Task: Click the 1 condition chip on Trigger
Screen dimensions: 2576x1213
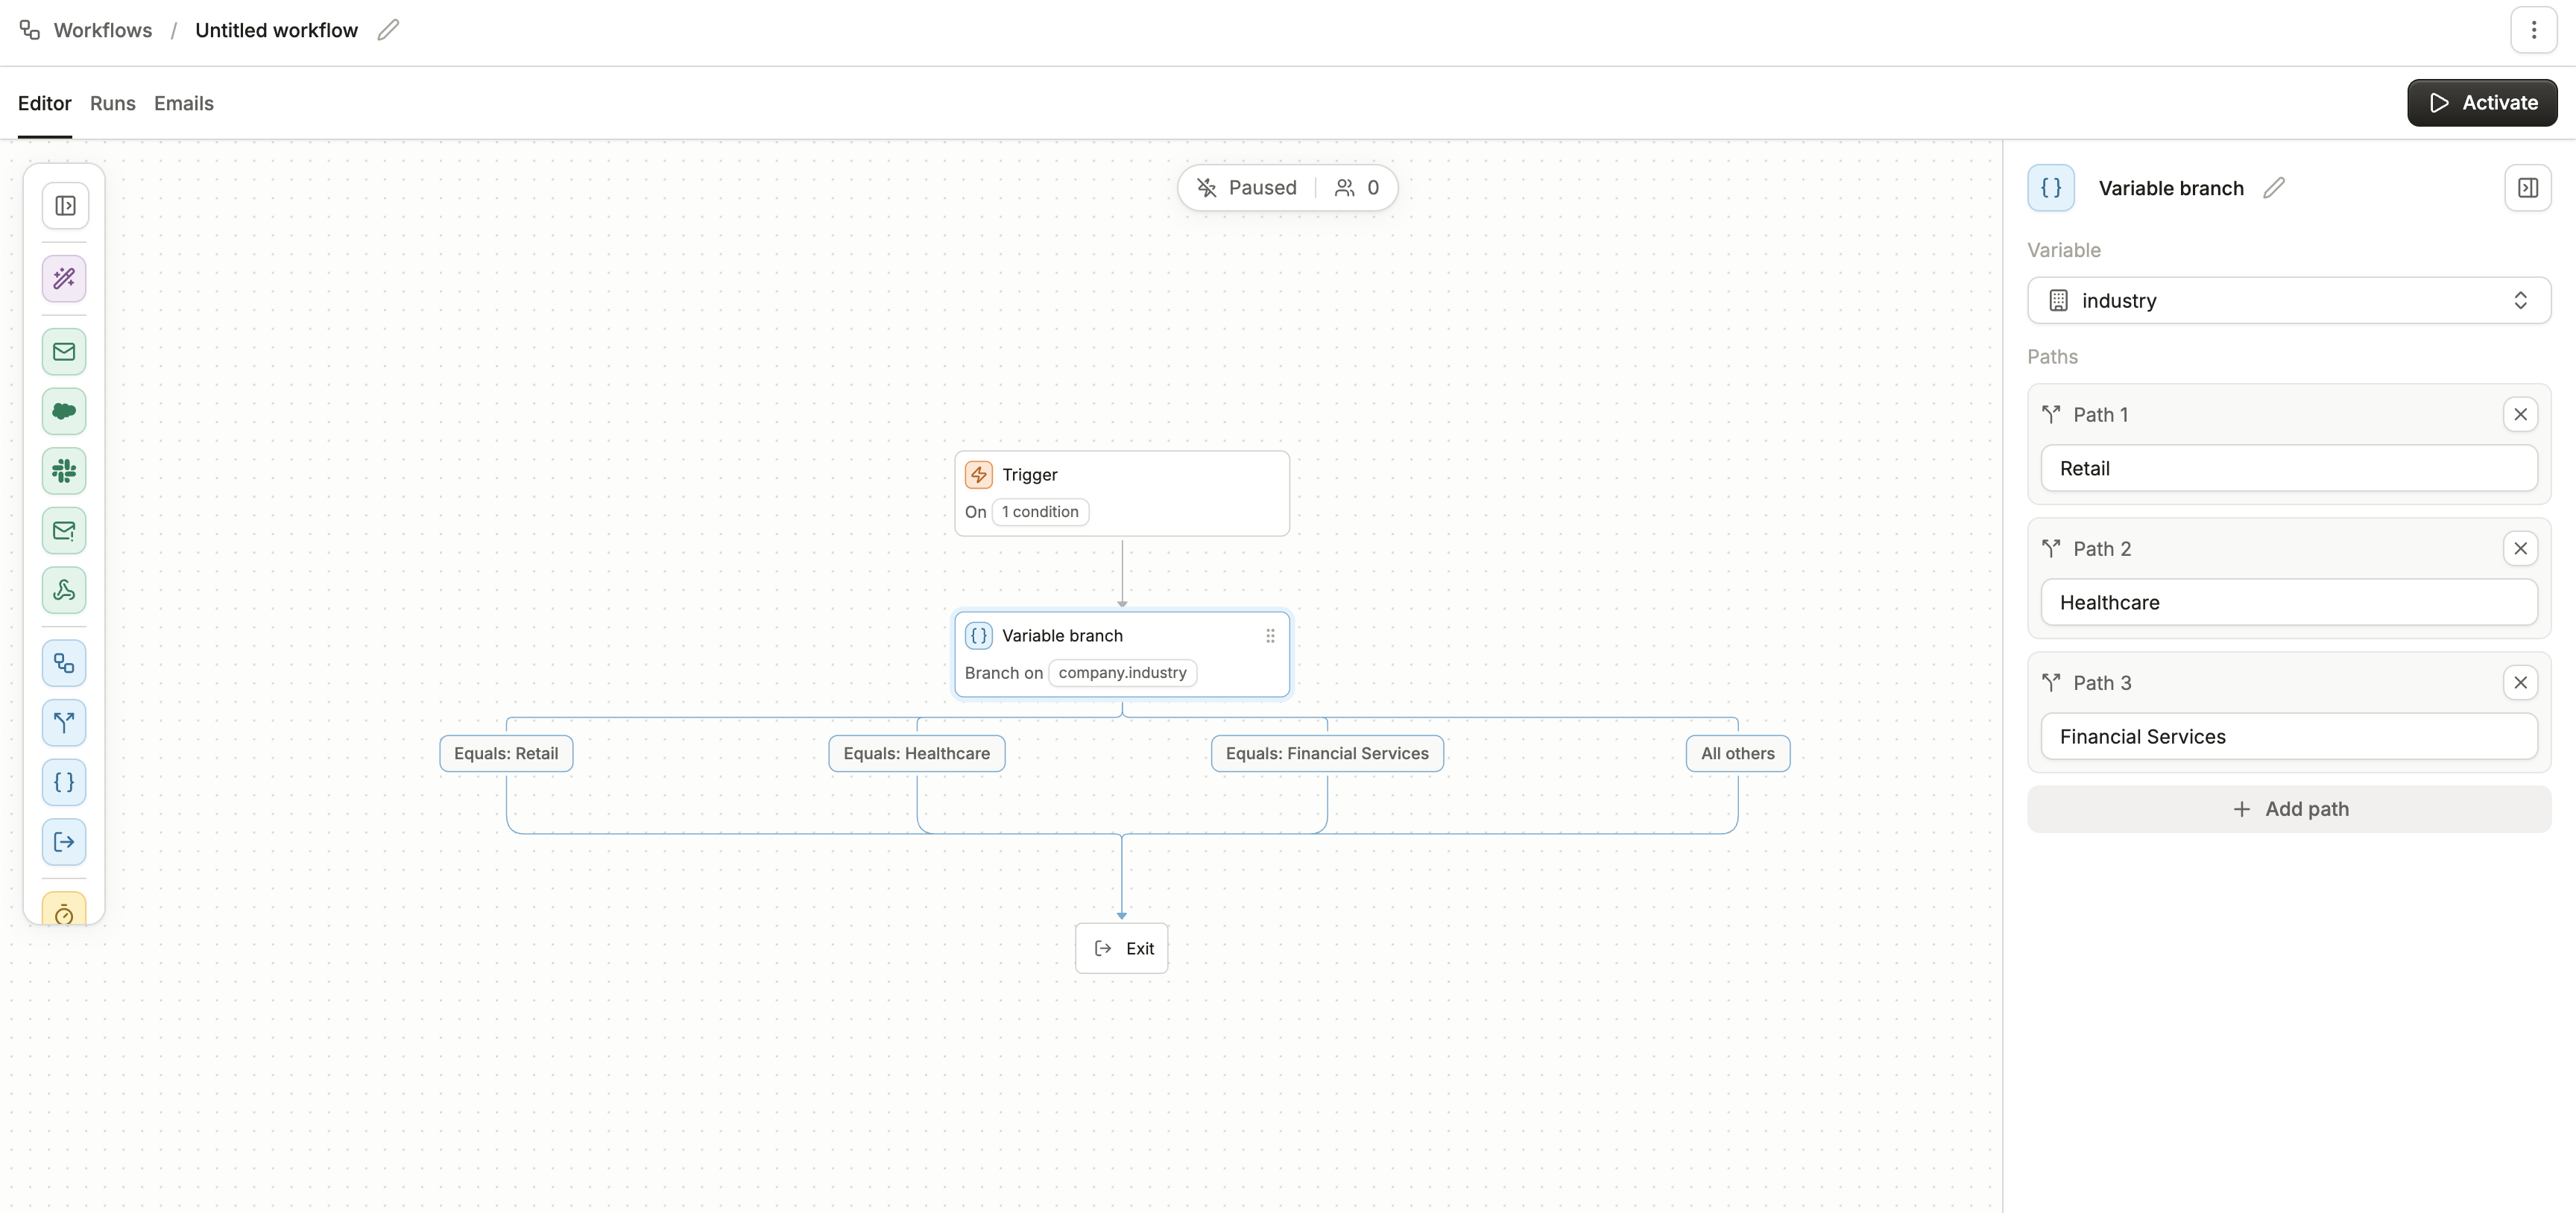Action: pyautogui.click(x=1039, y=512)
